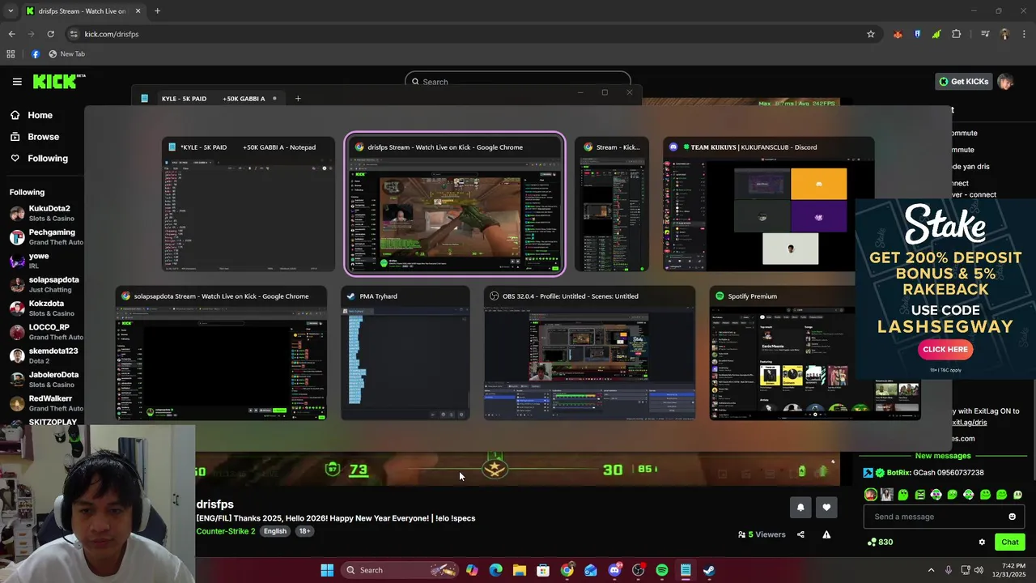
Task: Open emoji picker in chat box
Action: [1012, 517]
